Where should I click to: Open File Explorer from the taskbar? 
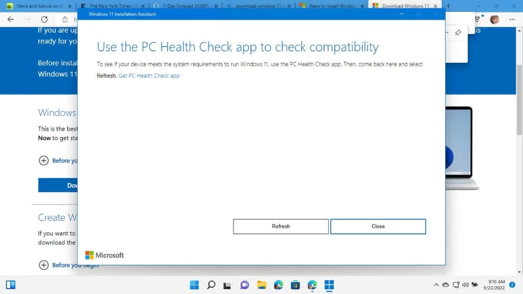point(261,285)
